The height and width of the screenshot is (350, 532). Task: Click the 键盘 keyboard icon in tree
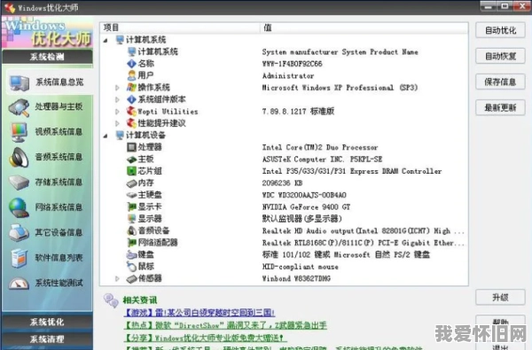tap(131, 254)
